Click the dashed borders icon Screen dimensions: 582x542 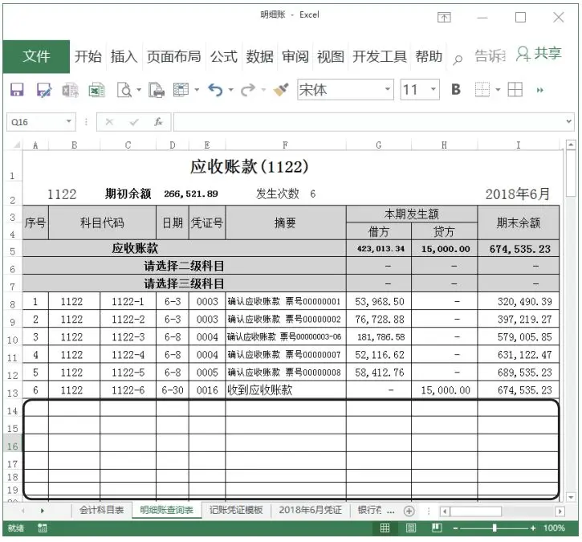482,89
